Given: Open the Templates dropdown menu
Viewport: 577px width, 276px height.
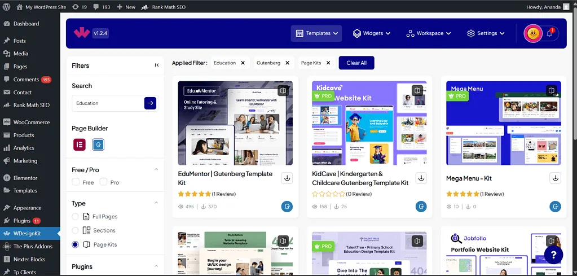Looking at the screenshot, I should click(317, 33).
